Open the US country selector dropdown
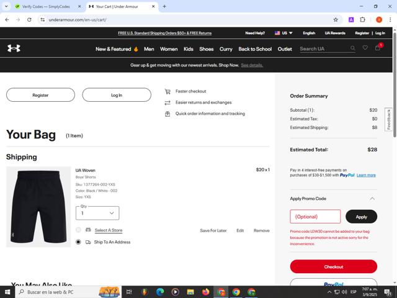 (283, 33)
